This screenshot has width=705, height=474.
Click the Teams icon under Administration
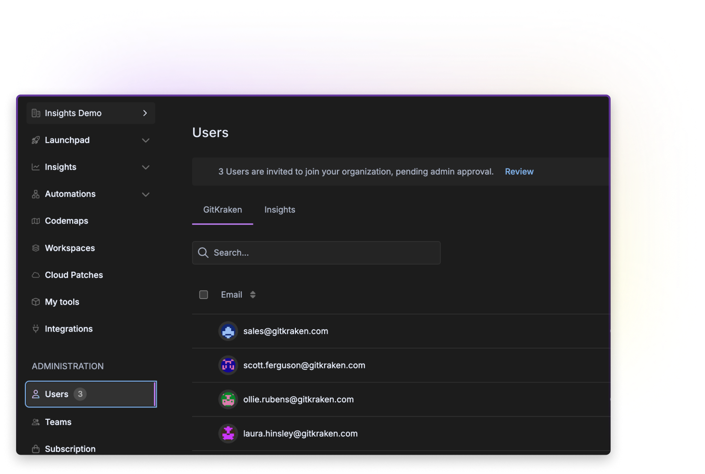point(36,422)
